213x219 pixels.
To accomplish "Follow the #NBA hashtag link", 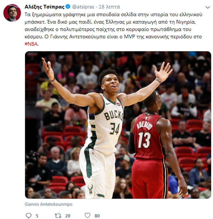I will click(31, 44).
